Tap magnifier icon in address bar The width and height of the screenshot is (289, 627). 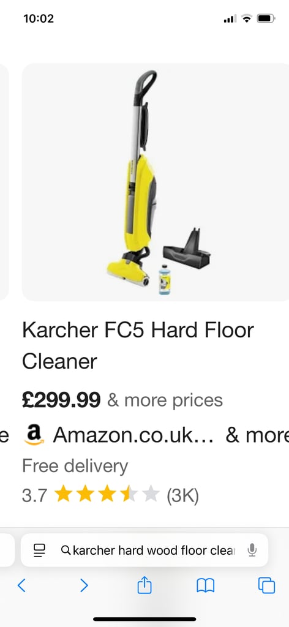pyautogui.click(x=66, y=550)
